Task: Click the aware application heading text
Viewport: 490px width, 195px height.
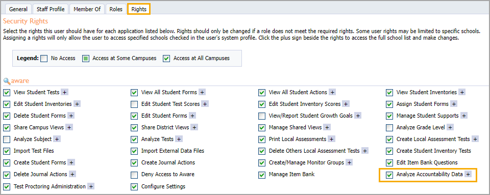Action: tap(20, 81)
